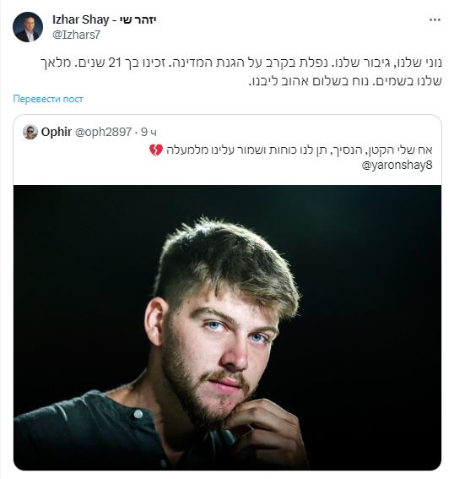Open the @oph2897 handle

click(x=103, y=132)
